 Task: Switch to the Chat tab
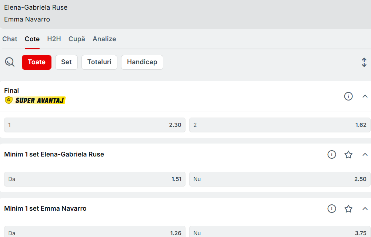(10, 39)
